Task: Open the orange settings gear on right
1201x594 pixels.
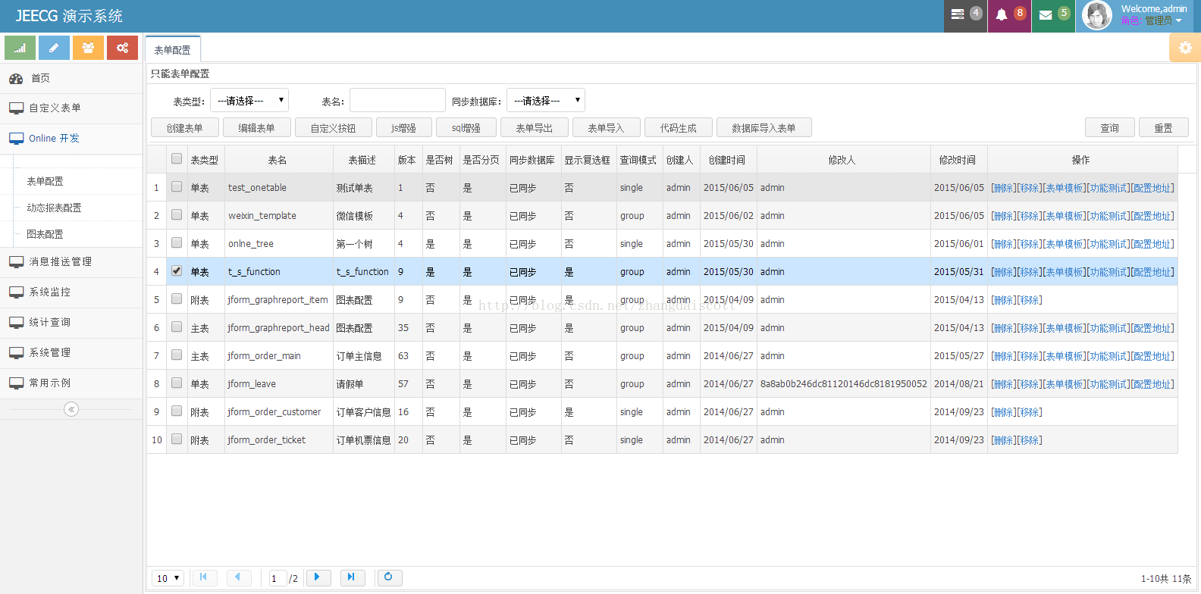Action: pyautogui.click(x=1185, y=48)
